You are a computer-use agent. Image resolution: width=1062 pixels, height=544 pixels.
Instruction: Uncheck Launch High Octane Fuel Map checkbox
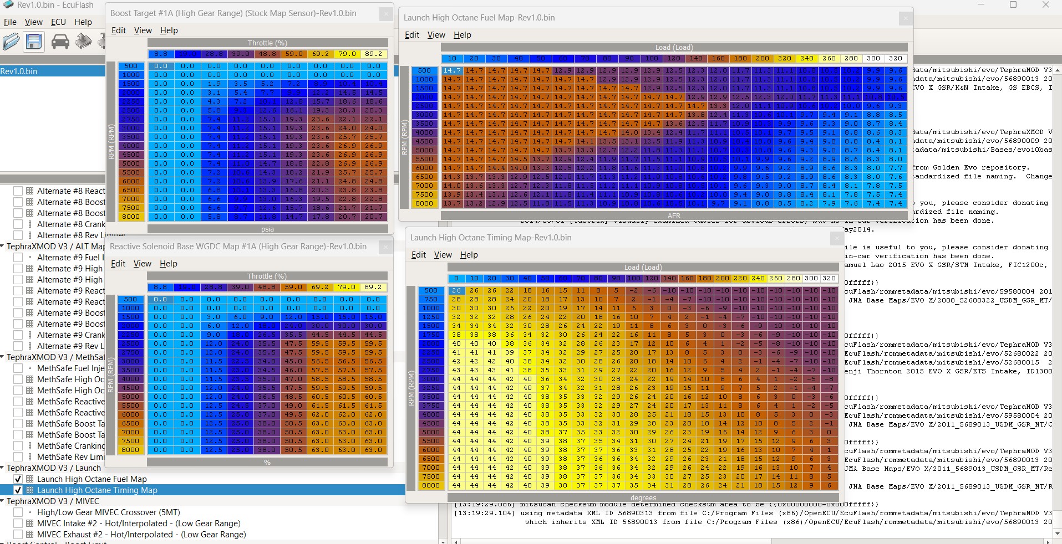point(18,479)
